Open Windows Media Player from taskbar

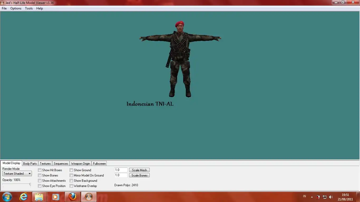click(x=55, y=196)
